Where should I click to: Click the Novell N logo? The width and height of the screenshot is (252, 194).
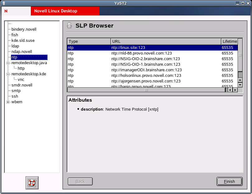click(x=6, y=11)
